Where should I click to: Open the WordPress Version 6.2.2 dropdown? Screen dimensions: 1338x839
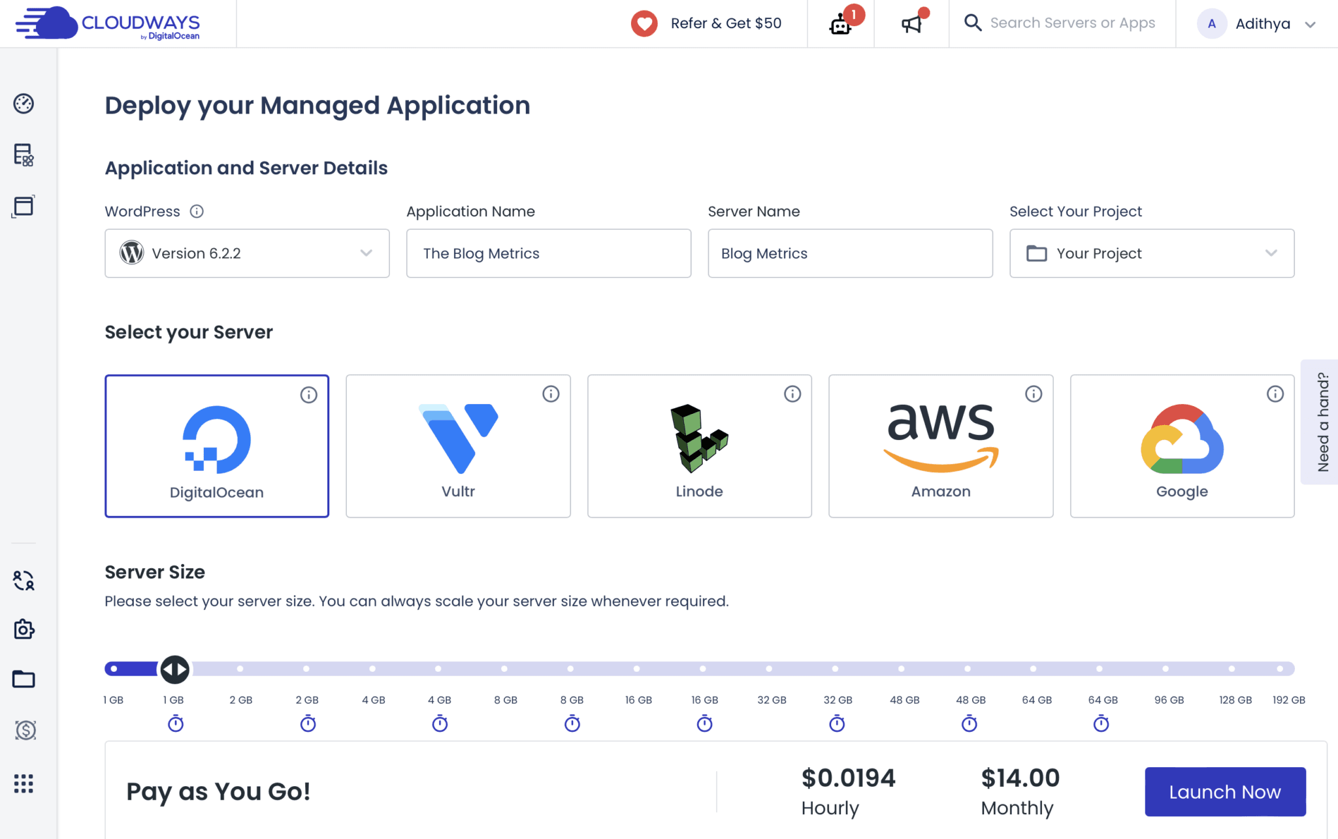(x=247, y=253)
